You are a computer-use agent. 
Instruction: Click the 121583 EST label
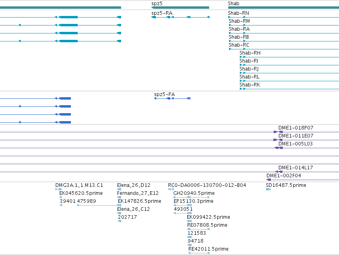[197, 233]
